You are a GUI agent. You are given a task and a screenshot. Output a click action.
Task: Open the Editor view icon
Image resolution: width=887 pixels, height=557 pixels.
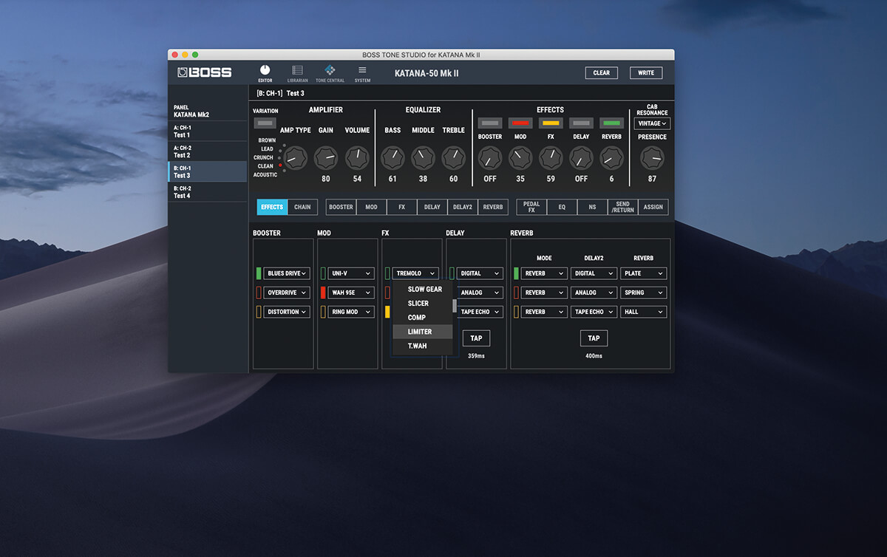point(265,73)
